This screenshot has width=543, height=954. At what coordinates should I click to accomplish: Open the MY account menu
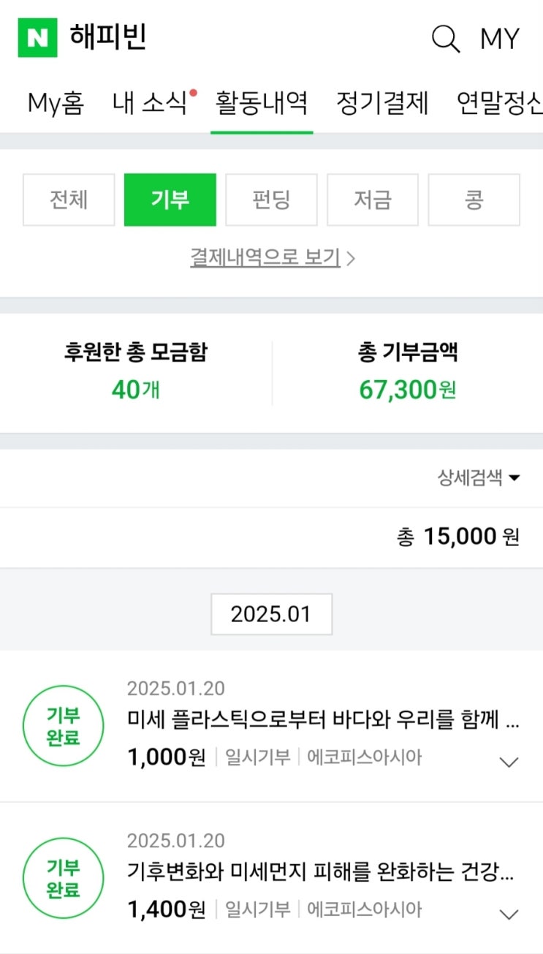pos(499,38)
